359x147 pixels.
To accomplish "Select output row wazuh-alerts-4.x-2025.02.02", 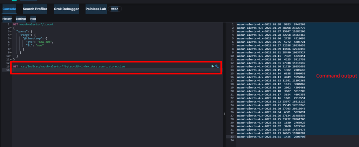I will tap(271, 81).
